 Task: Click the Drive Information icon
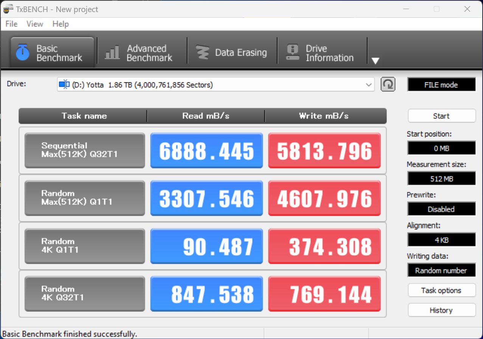point(293,53)
